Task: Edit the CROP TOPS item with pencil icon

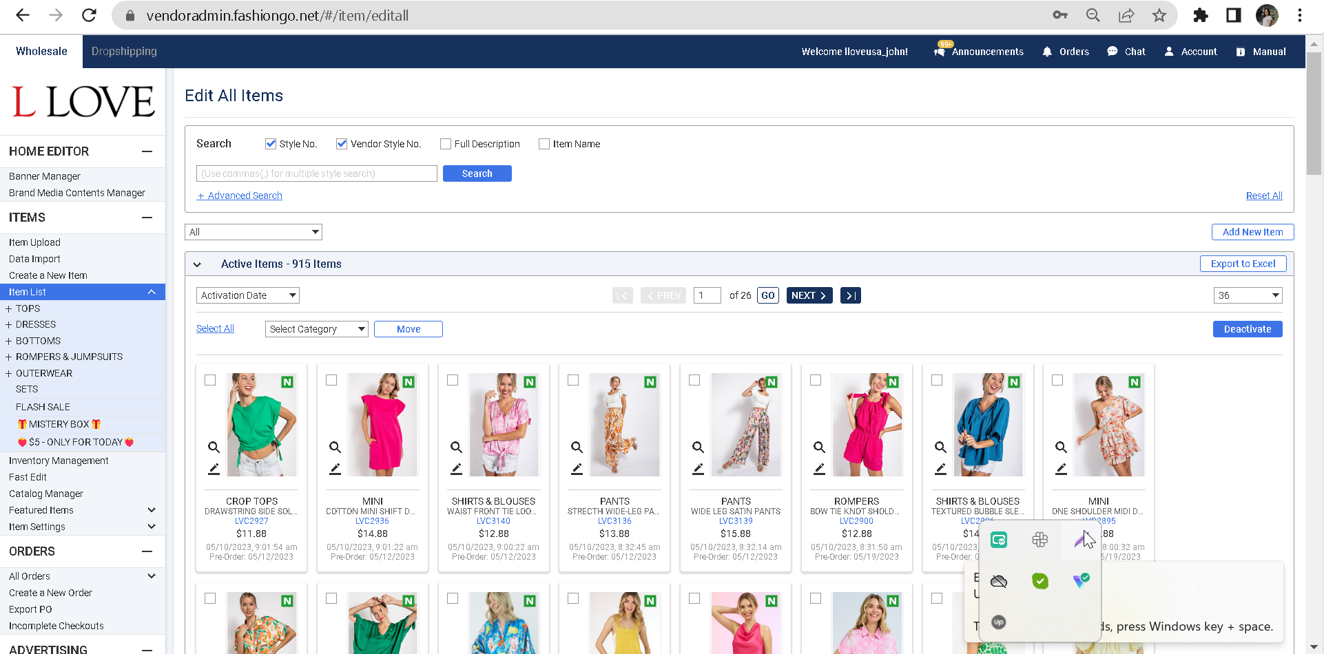Action: (214, 470)
